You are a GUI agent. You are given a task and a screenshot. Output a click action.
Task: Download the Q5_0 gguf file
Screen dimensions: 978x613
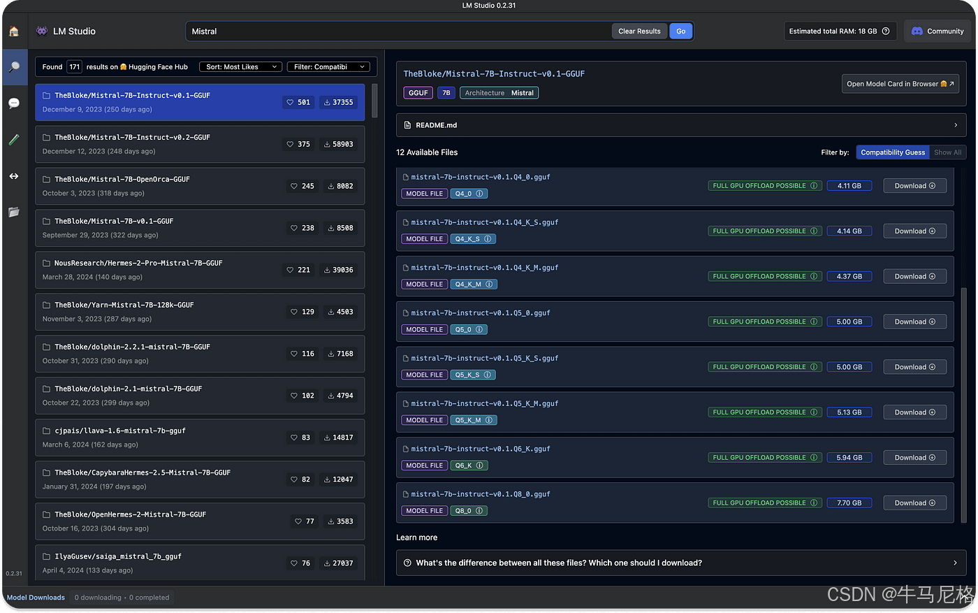(914, 322)
